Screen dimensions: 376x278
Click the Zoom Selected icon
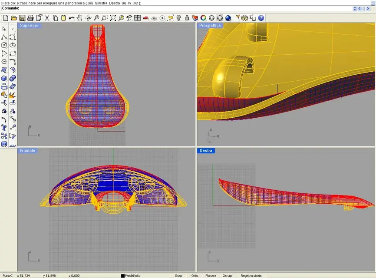coord(121,18)
